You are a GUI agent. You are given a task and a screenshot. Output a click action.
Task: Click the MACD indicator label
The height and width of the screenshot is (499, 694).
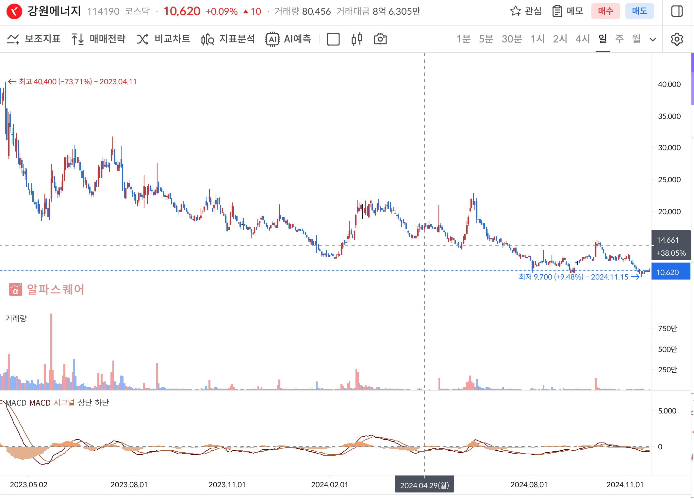pyautogui.click(x=16, y=403)
